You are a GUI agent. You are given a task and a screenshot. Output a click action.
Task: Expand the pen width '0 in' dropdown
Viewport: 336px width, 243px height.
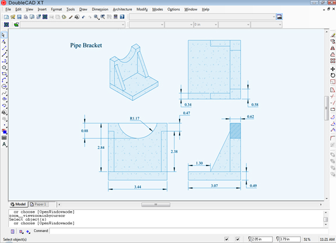pyautogui.click(x=205, y=24)
